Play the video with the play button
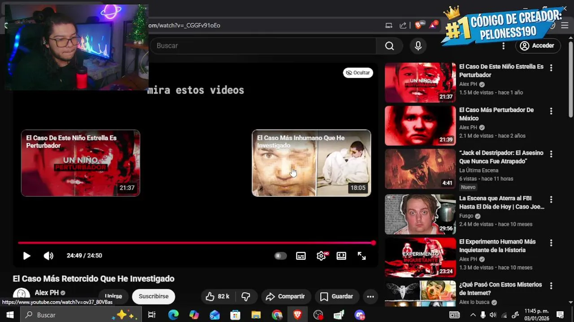Viewport: 574px width, 322px height. pos(26,256)
